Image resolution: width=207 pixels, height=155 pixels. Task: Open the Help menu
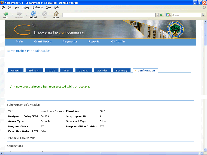[x=57, y=7]
